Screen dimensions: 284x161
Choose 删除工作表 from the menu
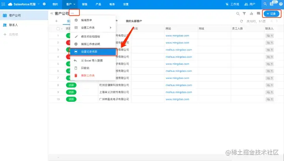click(x=93, y=75)
